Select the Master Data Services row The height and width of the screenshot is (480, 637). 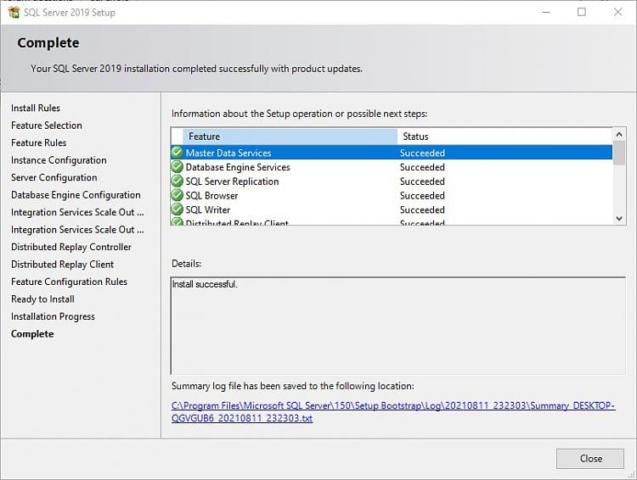(x=392, y=153)
